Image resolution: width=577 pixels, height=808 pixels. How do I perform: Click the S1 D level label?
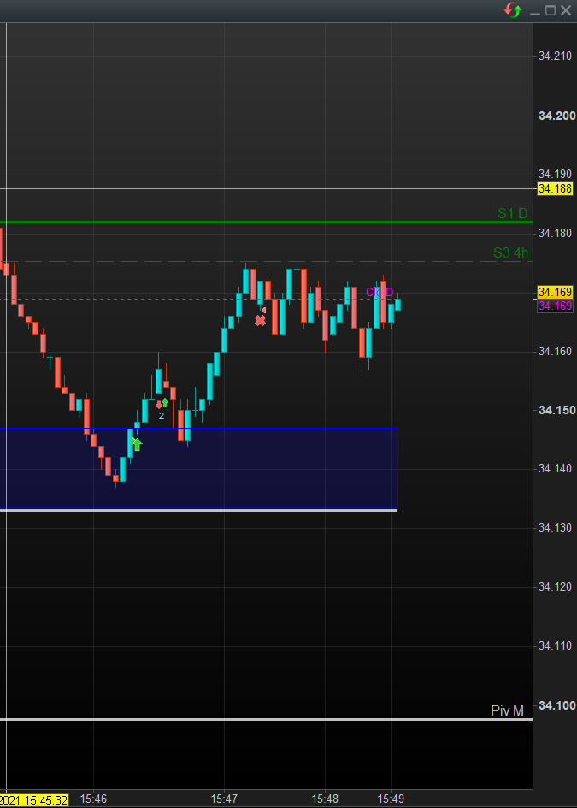coord(512,213)
